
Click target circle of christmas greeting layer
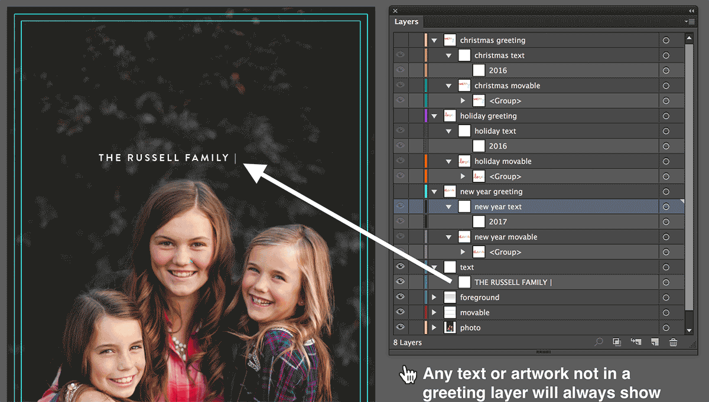(666, 40)
